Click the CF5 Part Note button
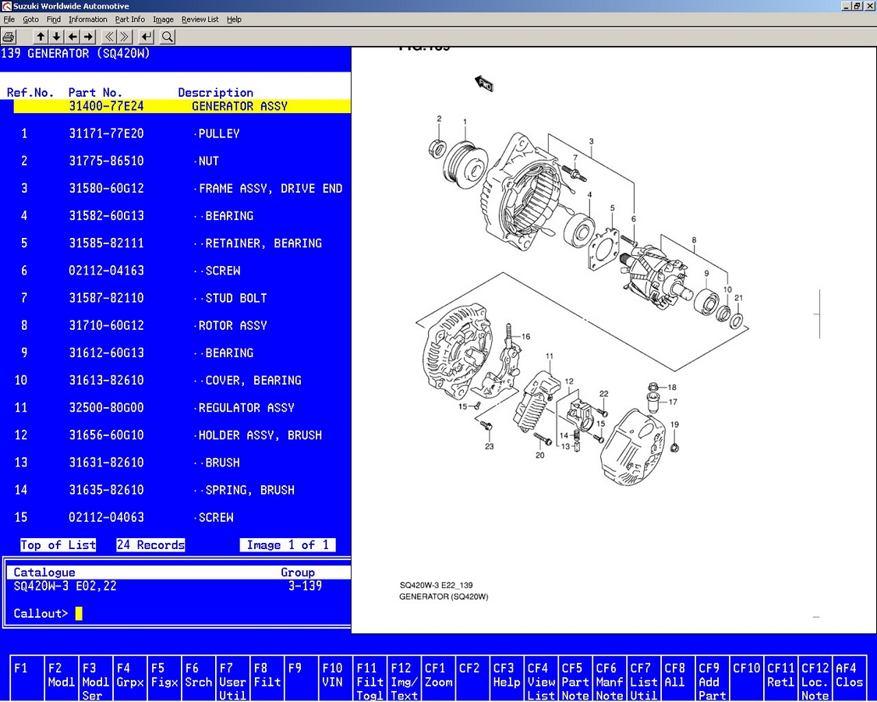The height and width of the screenshot is (702, 877). tap(575, 679)
